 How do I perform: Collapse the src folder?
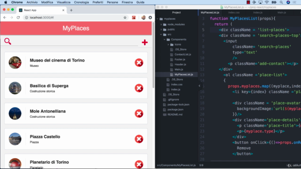[x=161, y=34]
